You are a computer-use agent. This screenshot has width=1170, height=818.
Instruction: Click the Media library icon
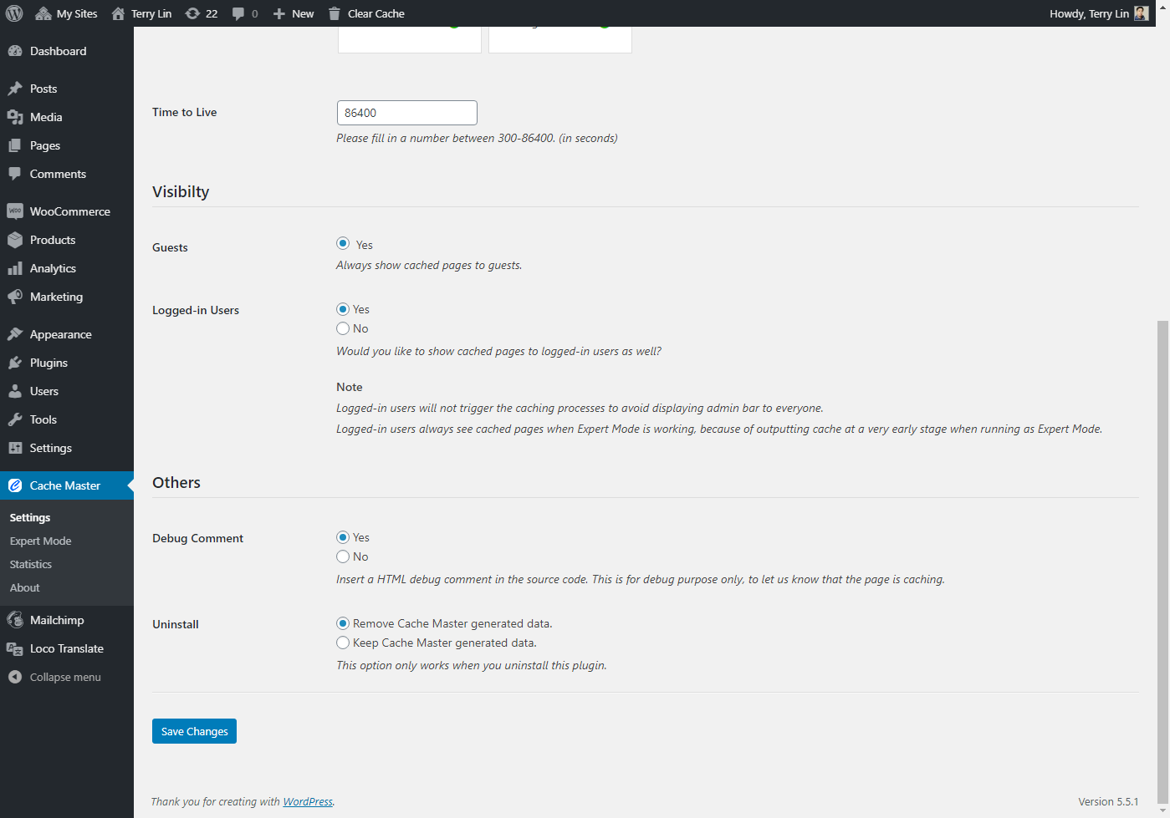point(15,117)
